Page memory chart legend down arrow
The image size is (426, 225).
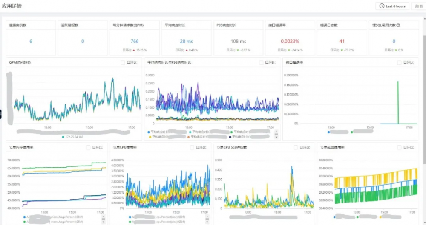[103, 222]
